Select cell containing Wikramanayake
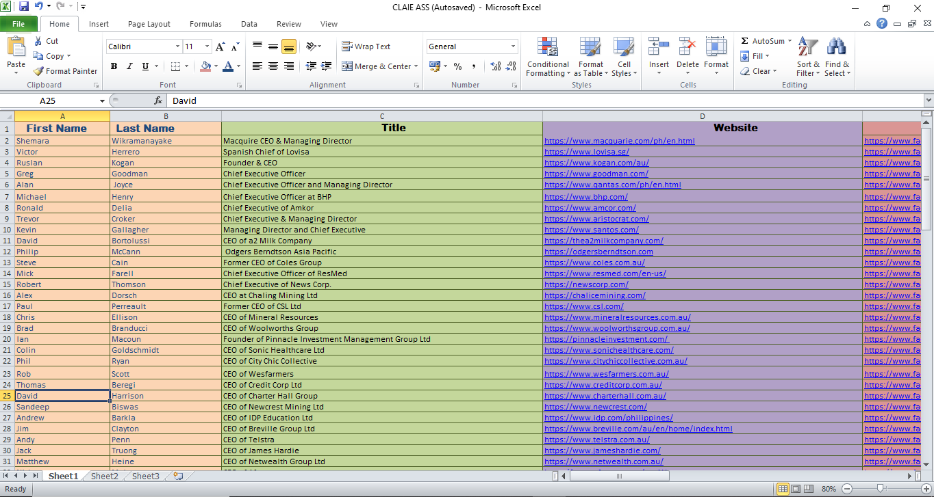Screen dimensions: 934x497 click(x=166, y=141)
